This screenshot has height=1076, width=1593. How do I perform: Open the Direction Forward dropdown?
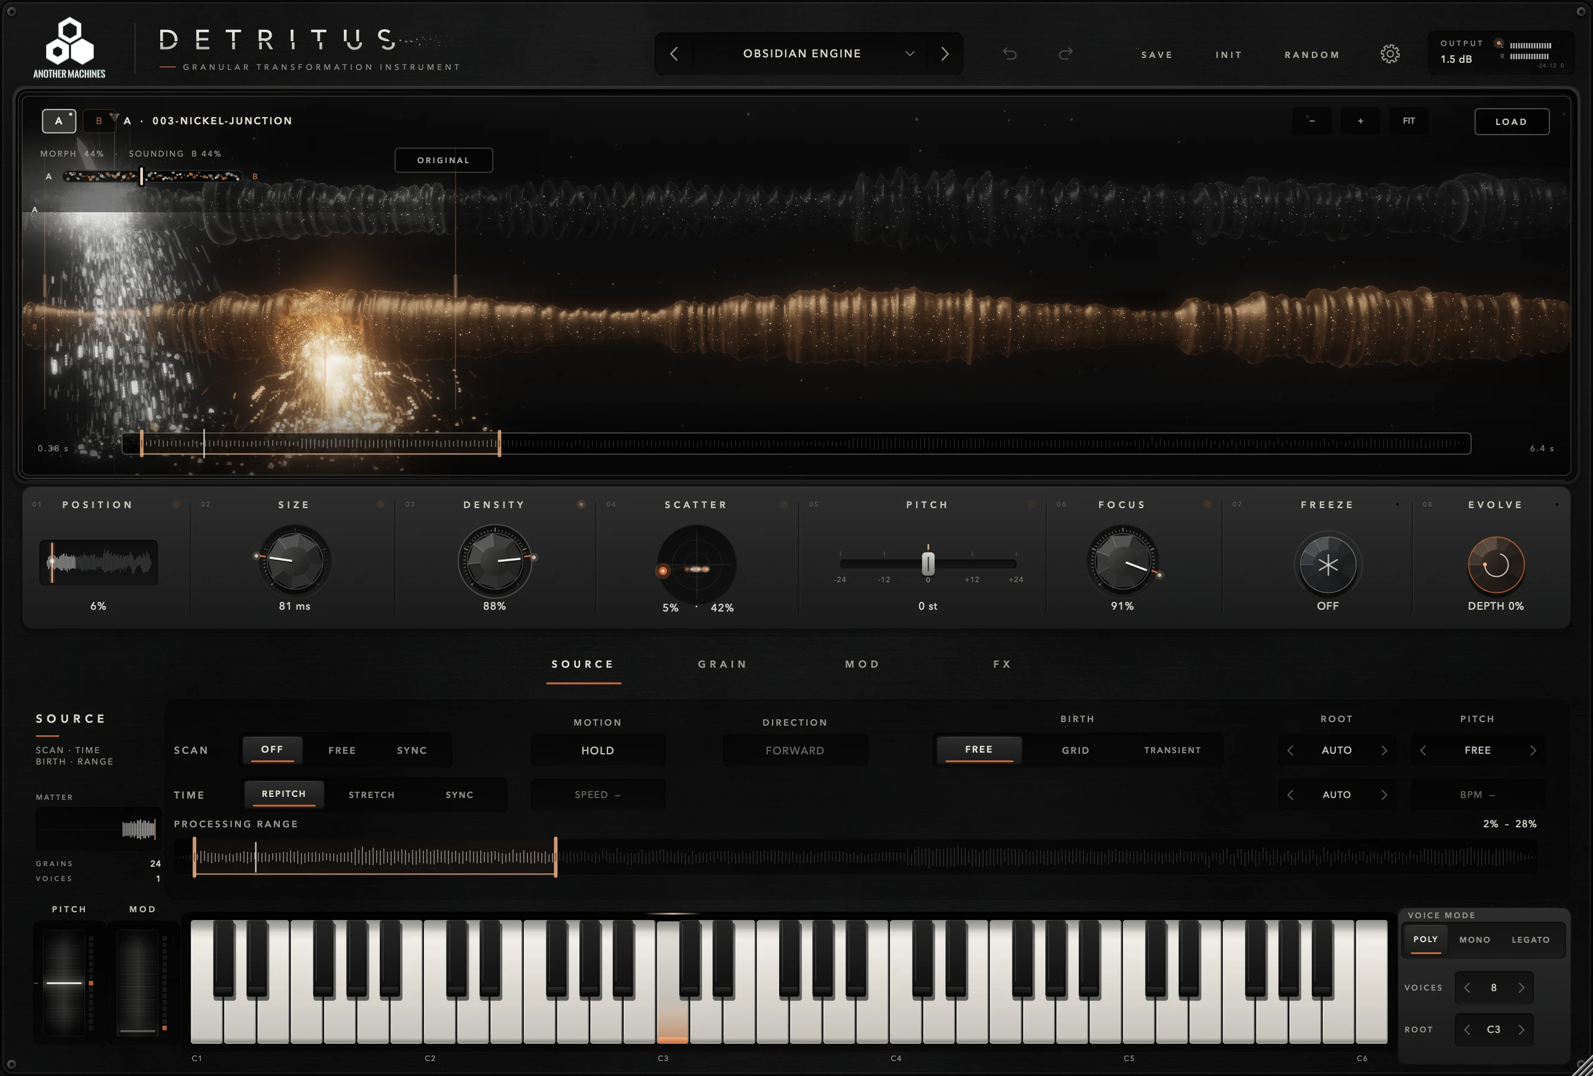(795, 750)
